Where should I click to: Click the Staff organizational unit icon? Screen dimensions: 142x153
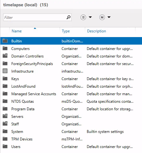click(5, 124)
